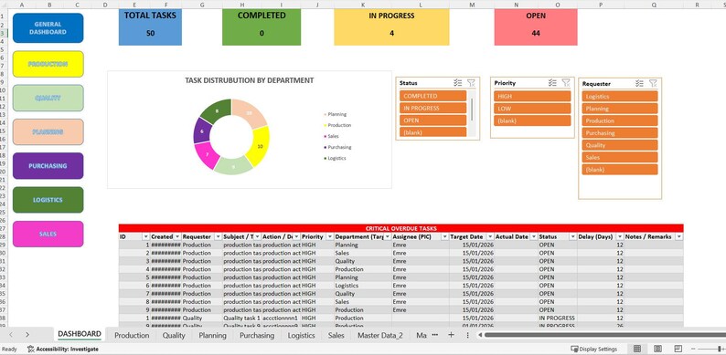Open the LOGISTICS dark green button

pyautogui.click(x=48, y=200)
